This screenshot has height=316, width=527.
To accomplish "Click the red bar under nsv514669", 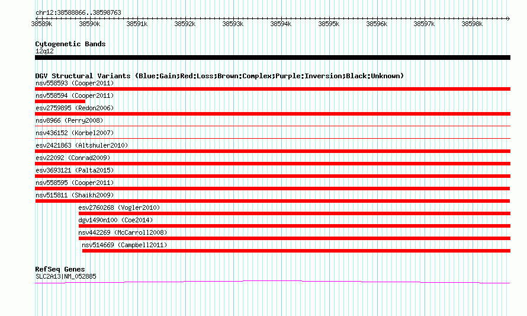I will point(297,251).
